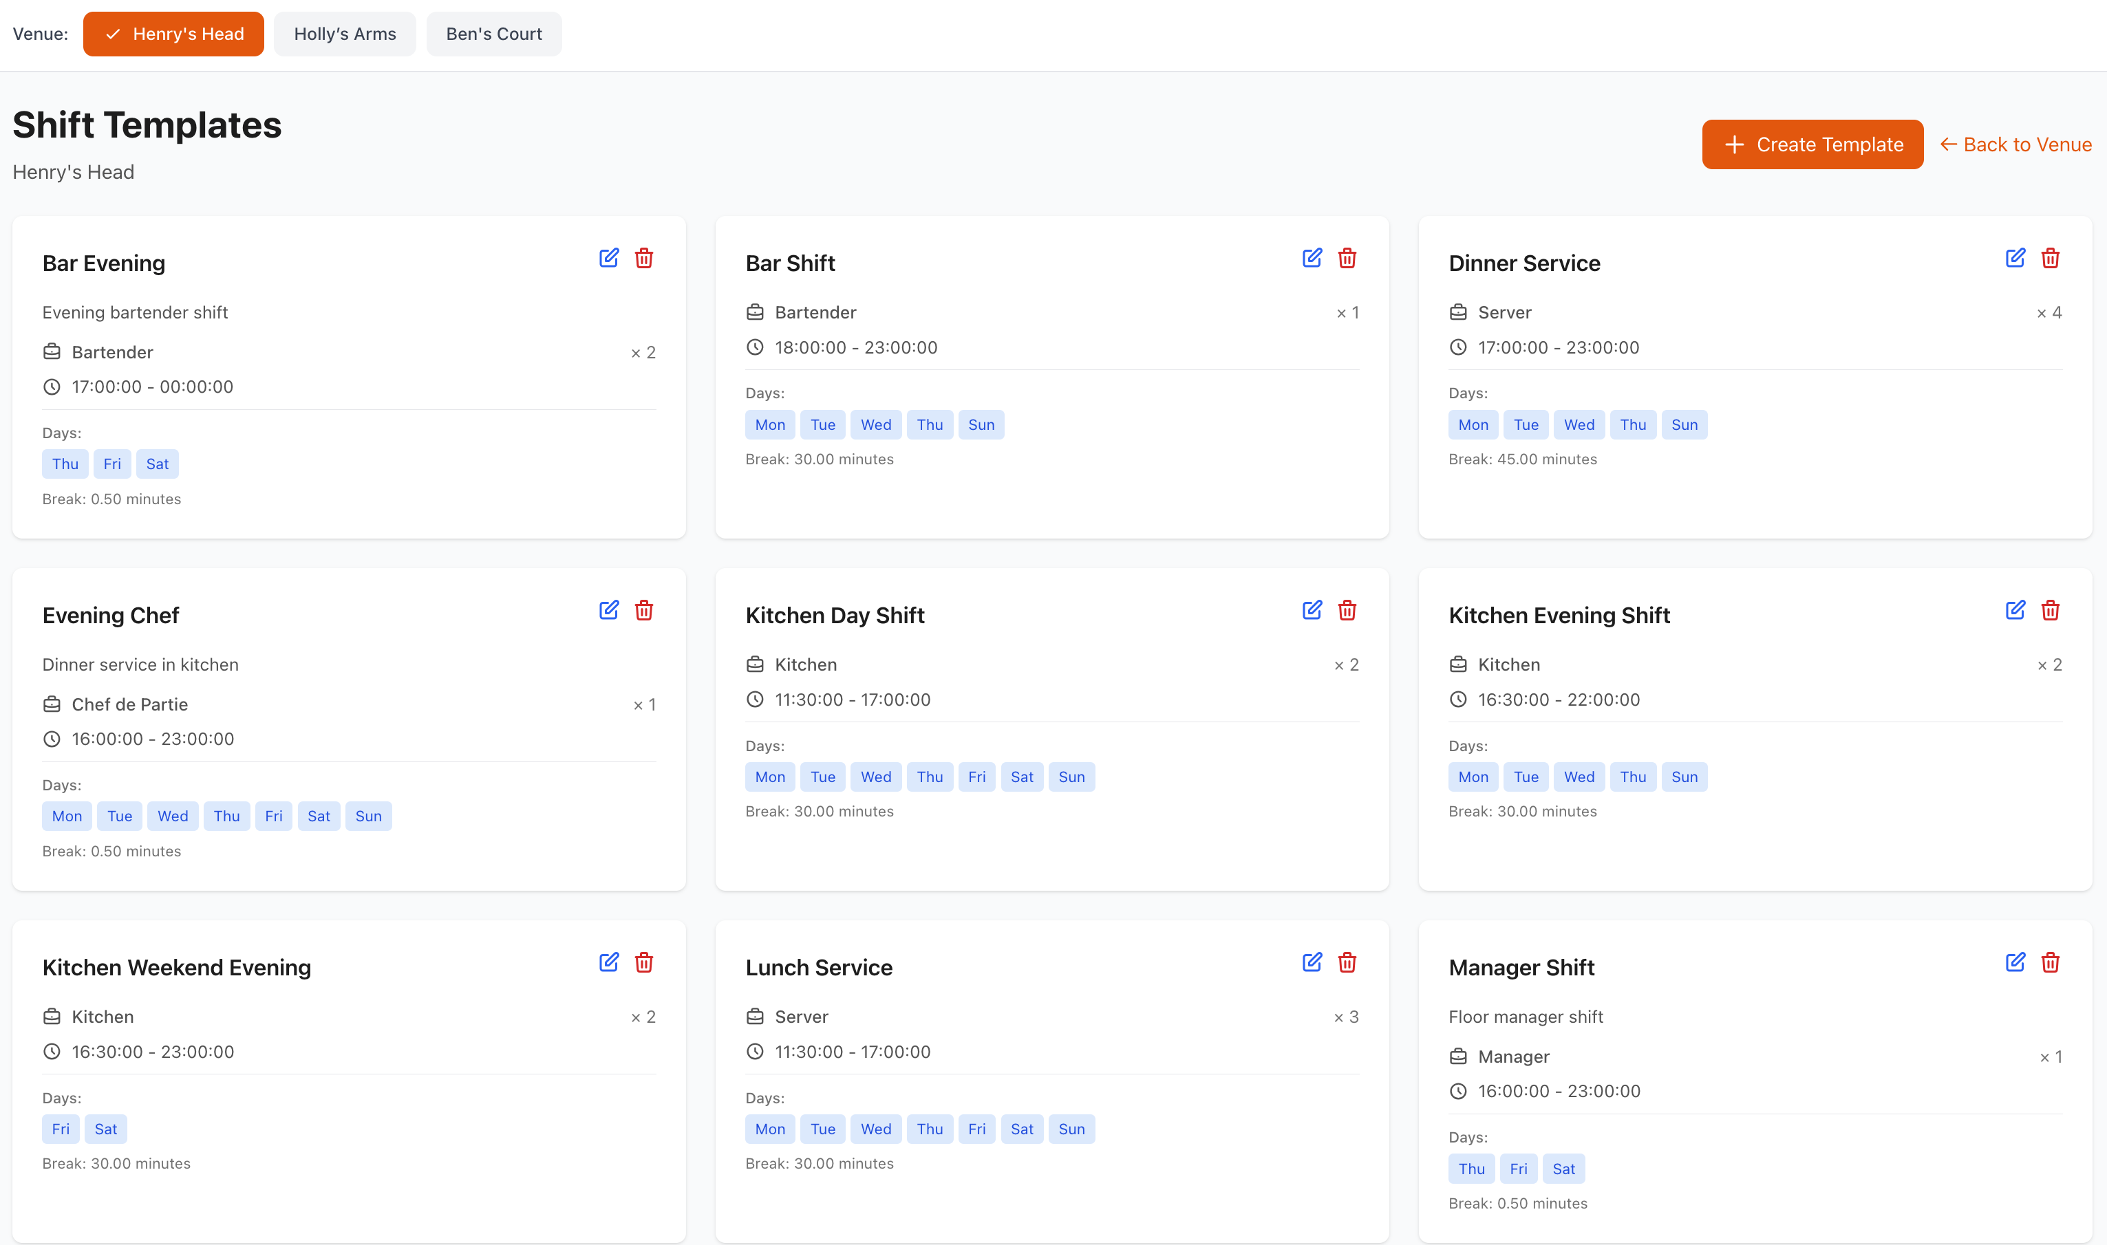This screenshot has width=2107, height=1245.
Task: Edit the Kitchen Day Shift template
Action: [x=1312, y=610]
